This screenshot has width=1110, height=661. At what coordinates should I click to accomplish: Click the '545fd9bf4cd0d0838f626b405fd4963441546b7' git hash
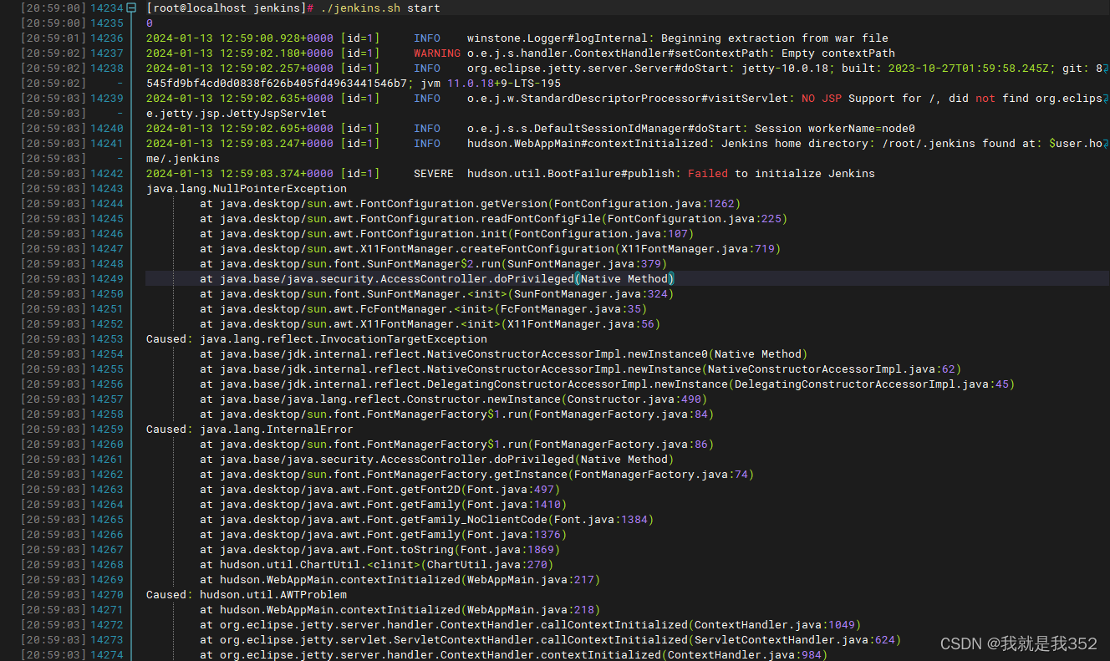[277, 83]
